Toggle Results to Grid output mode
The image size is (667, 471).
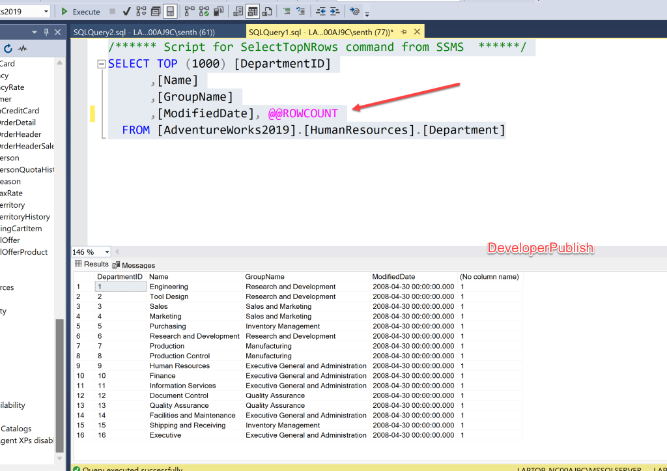coord(253,12)
